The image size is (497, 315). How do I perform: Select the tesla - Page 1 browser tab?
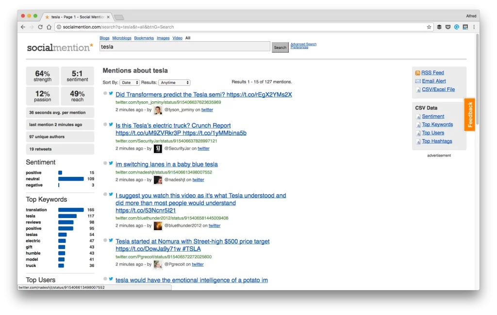click(x=77, y=17)
